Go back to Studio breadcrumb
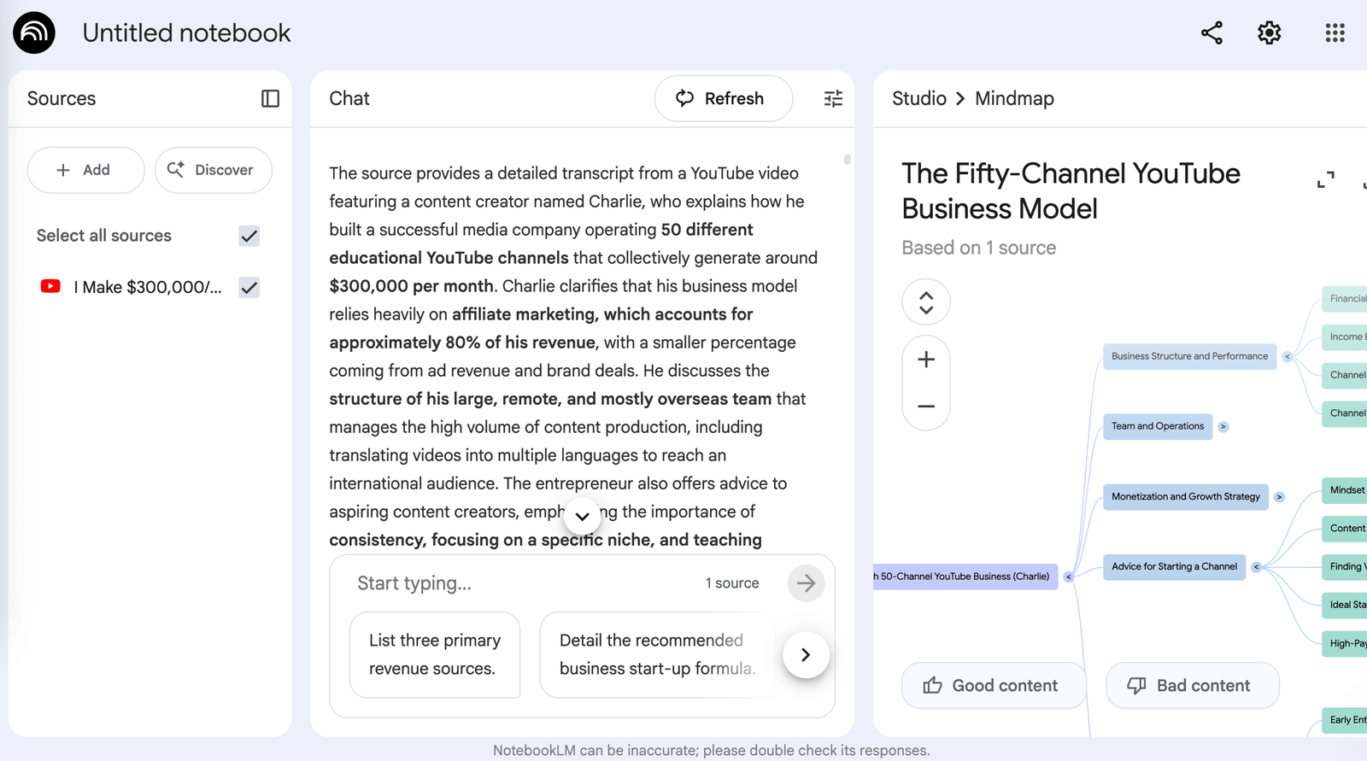1367x761 pixels. pos(919,99)
